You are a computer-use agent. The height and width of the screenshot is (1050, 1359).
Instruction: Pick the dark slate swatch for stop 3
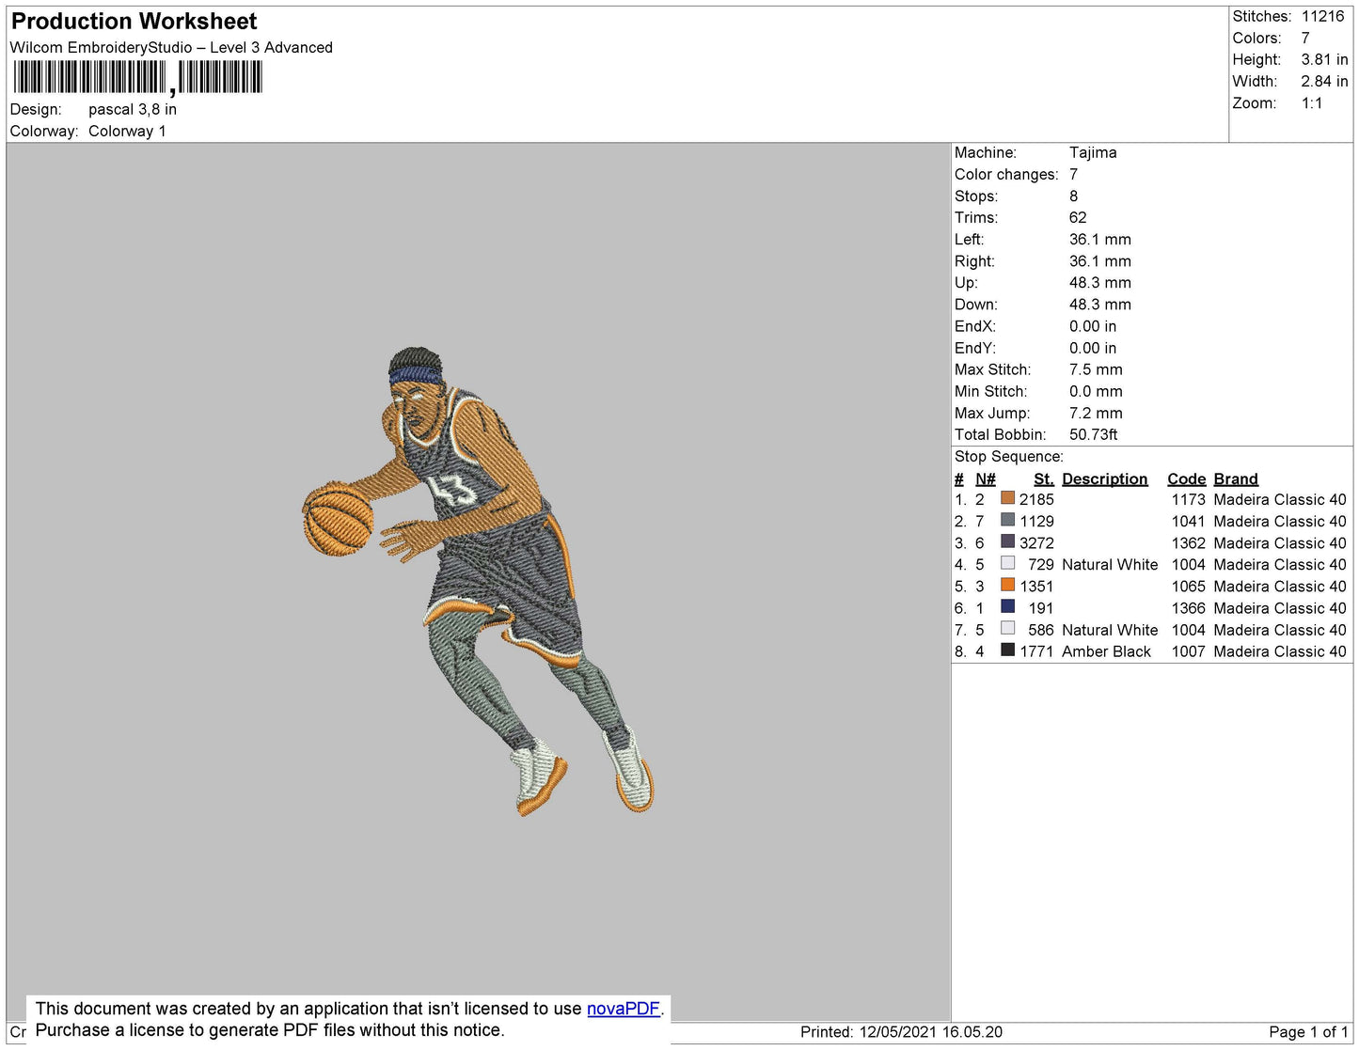(1007, 541)
